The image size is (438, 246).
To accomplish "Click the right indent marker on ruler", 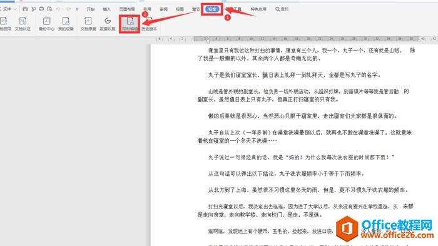I will (x=420, y=40).
